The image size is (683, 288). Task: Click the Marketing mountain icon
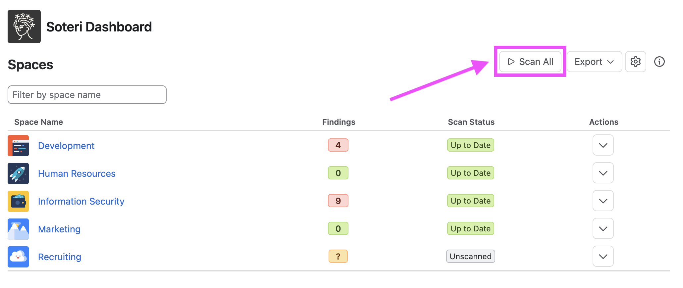pyautogui.click(x=18, y=229)
